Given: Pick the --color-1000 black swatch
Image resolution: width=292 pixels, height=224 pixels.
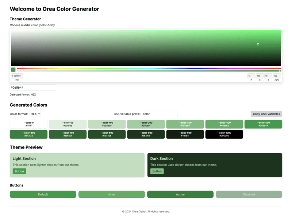Looking at the screenshot, I should [224, 134].
